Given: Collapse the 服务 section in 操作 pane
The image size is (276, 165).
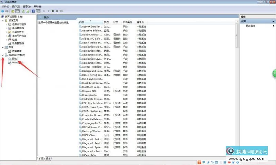Looking at the screenshot, I should [x=273, y=21].
